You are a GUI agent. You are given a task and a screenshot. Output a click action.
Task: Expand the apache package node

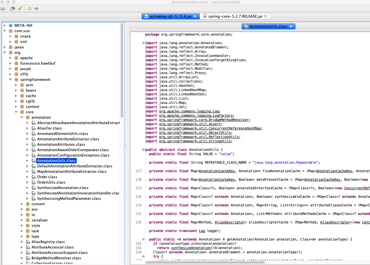(10, 58)
